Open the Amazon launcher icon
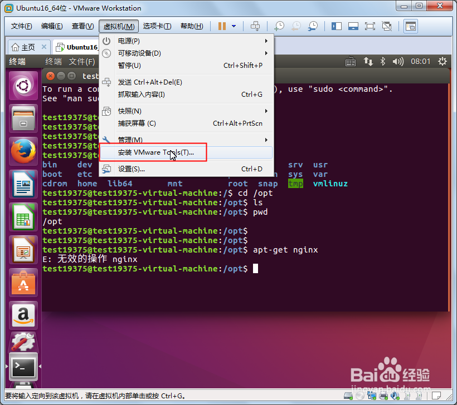The width and height of the screenshot is (457, 405). point(23,315)
